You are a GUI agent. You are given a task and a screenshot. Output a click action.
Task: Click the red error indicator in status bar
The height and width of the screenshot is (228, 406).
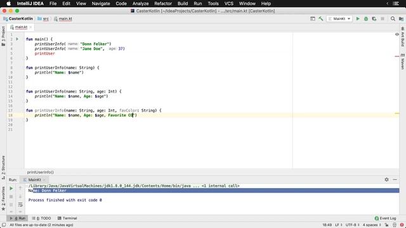click(x=402, y=225)
